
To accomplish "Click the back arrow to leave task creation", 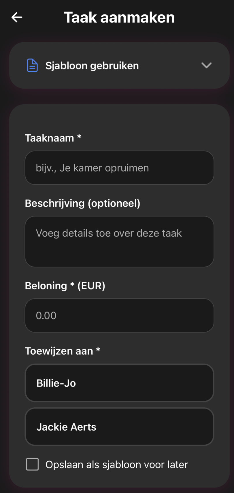I will click(16, 17).
